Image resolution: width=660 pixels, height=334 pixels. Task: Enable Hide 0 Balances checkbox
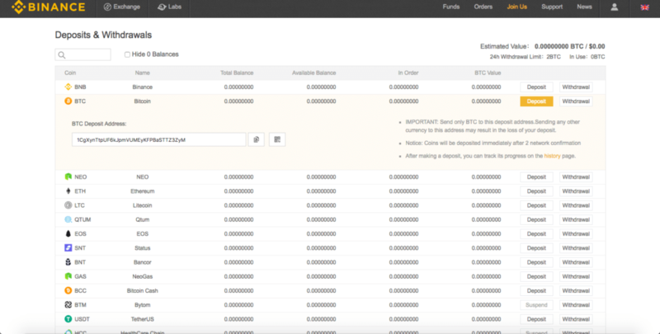(x=127, y=54)
